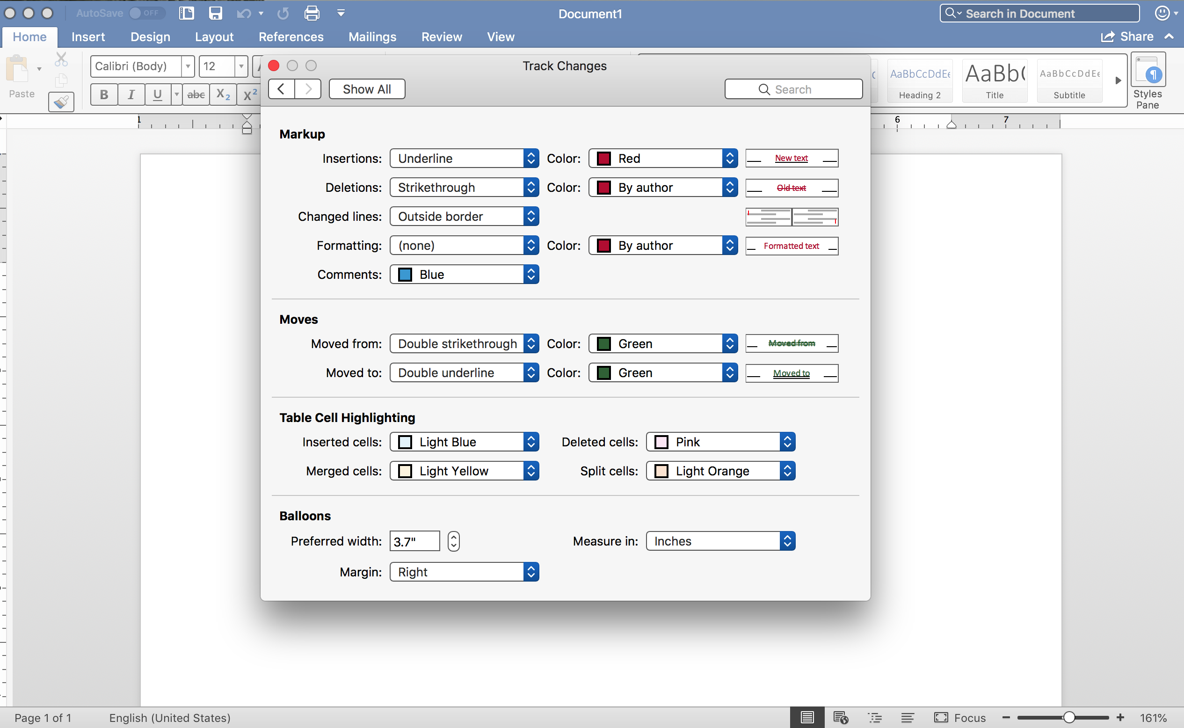Click the Print icon
1184x728 pixels.
point(312,13)
